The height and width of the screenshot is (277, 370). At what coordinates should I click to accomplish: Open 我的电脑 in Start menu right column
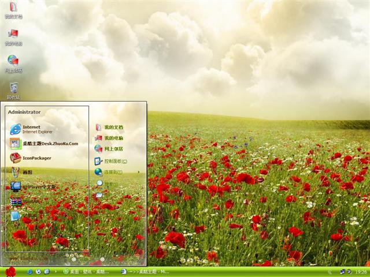click(x=109, y=138)
